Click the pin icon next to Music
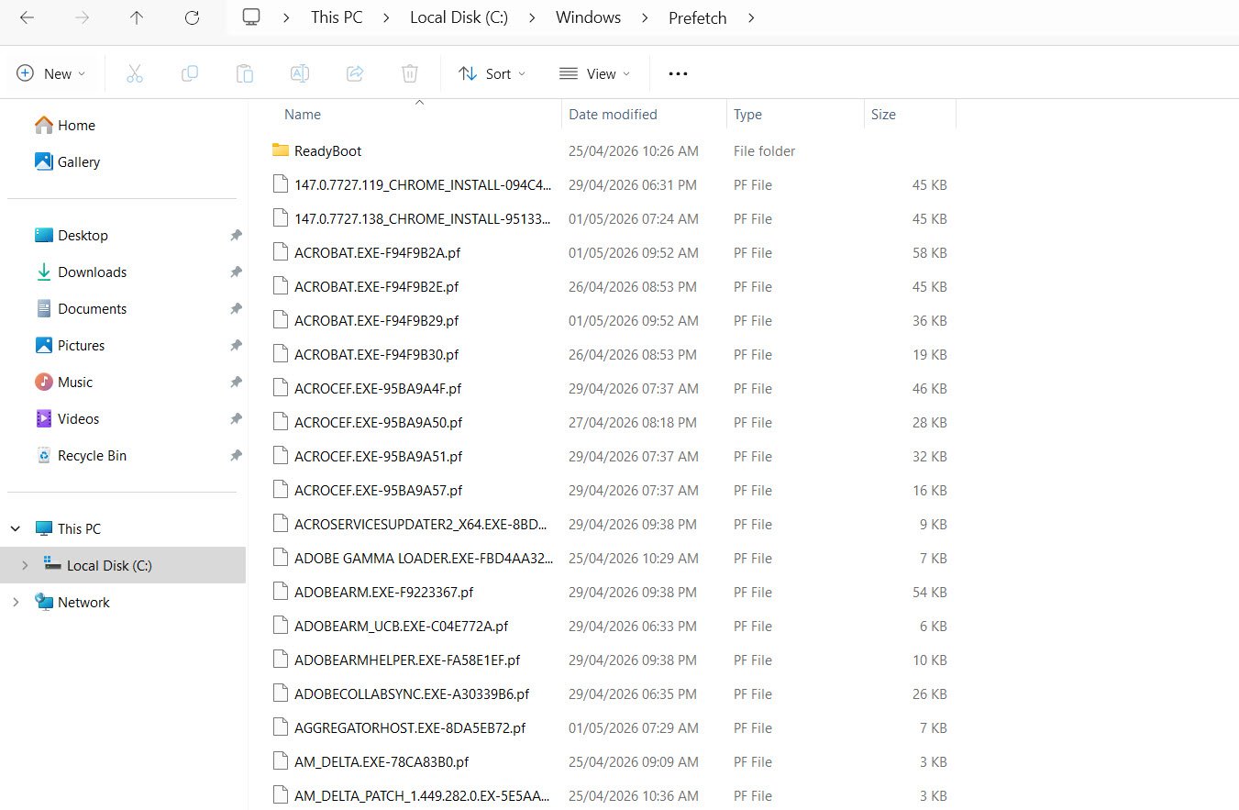 click(236, 382)
